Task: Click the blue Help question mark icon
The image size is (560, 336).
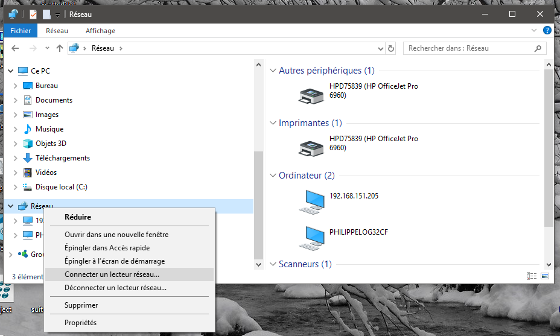Action: click(x=547, y=30)
